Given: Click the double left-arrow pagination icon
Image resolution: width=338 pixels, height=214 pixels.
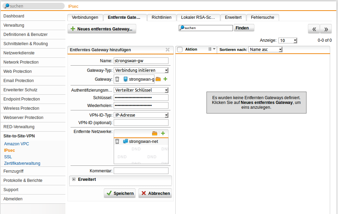Looking at the screenshot, I should coord(314,29).
